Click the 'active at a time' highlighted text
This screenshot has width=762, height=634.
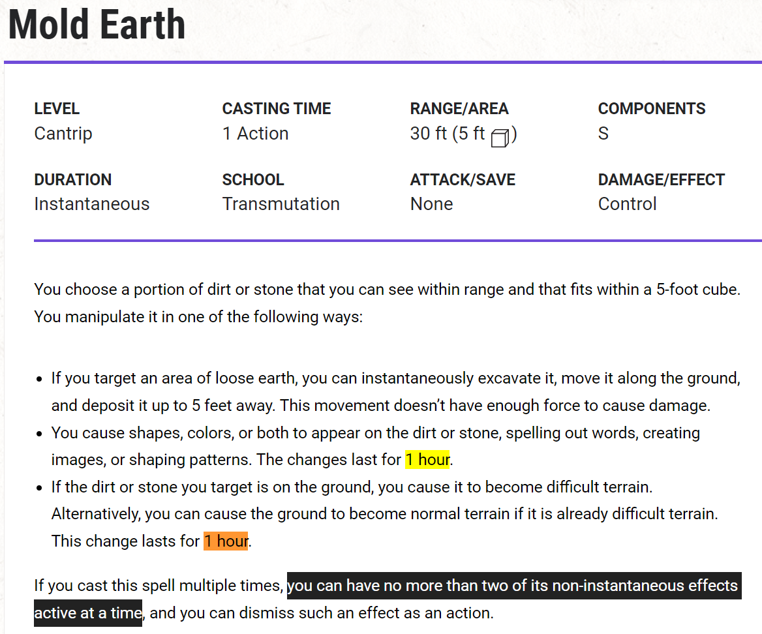(88, 613)
